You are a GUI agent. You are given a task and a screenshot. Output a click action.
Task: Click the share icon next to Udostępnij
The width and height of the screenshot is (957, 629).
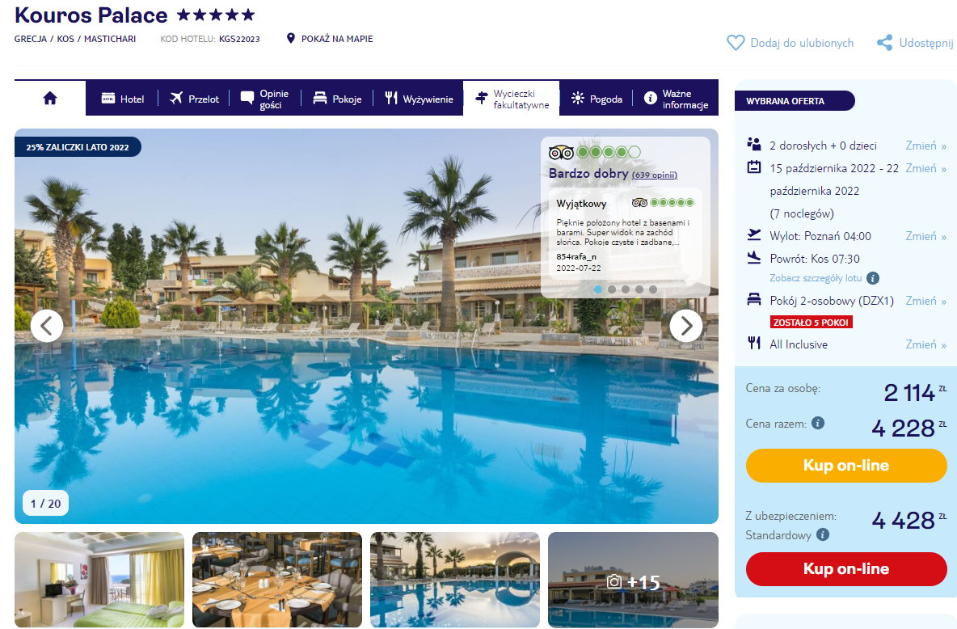(x=884, y=43)
